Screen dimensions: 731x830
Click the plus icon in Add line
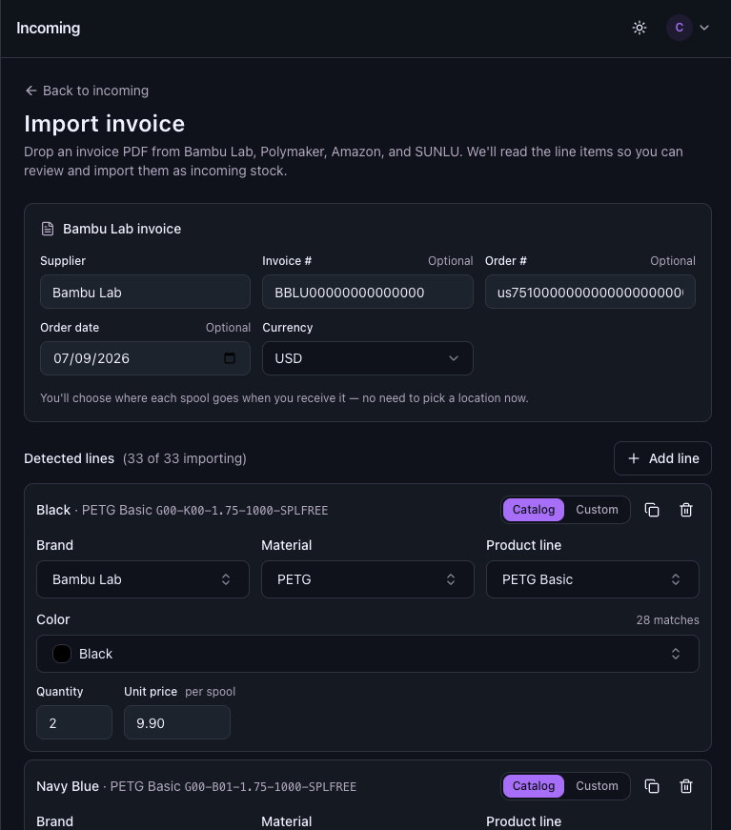pyautogui.click(x=634, y=458)
